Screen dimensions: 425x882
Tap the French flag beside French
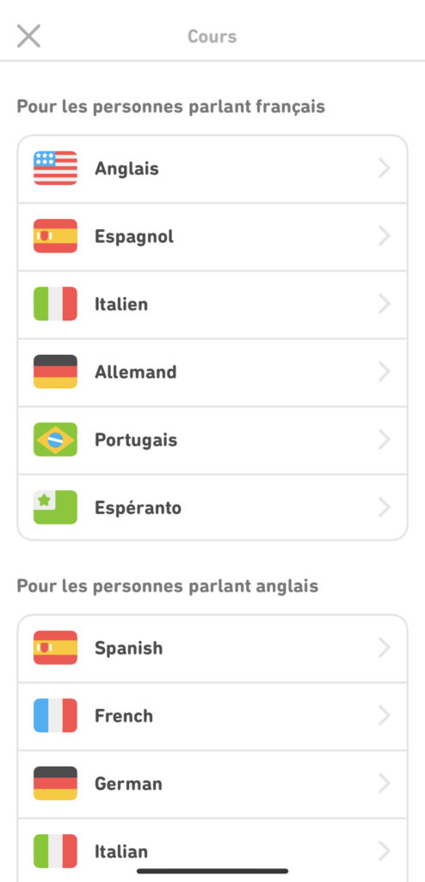(55, 716)
